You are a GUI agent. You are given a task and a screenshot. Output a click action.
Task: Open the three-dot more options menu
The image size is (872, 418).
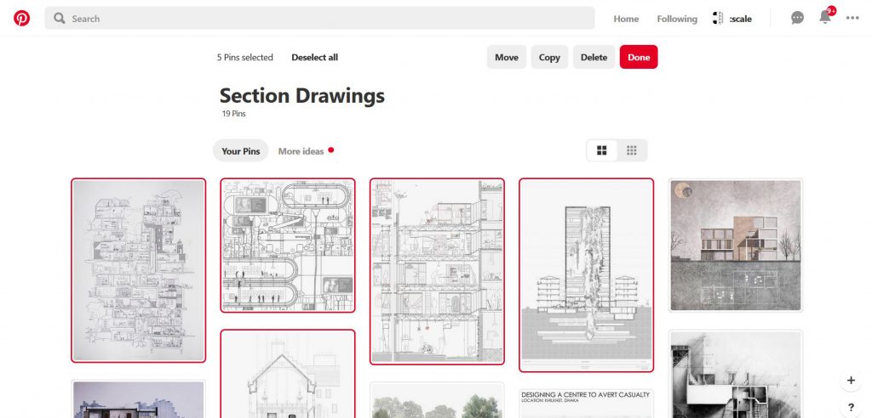[852, 19]
